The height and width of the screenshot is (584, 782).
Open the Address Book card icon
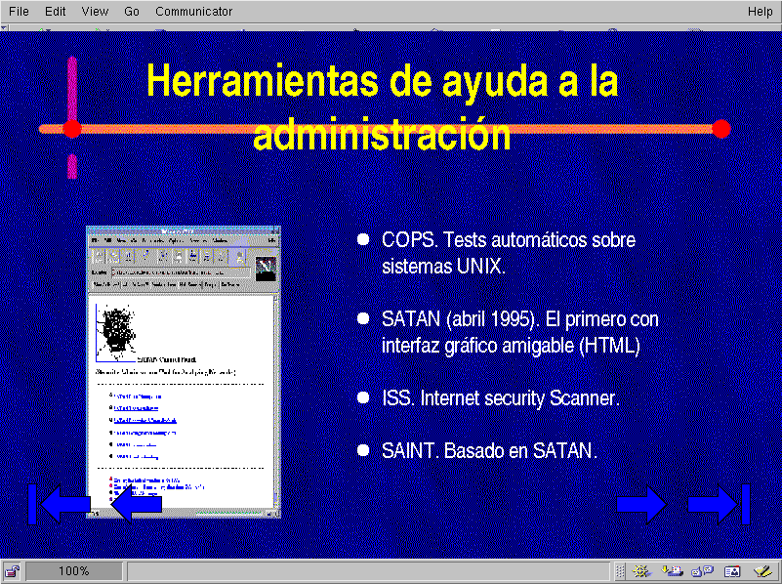point(732,571)
